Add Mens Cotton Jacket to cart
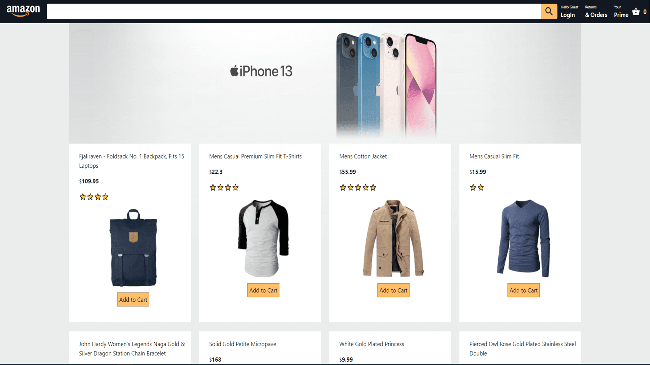 pos(393,290)
